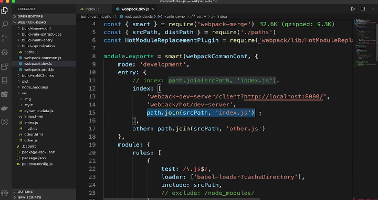
Task: Click build-optimization in the breadcrumb
Action: coord(97,17)
